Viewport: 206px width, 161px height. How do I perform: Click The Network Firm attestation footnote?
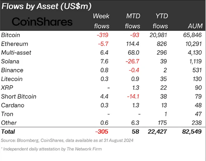coord(51,149)
